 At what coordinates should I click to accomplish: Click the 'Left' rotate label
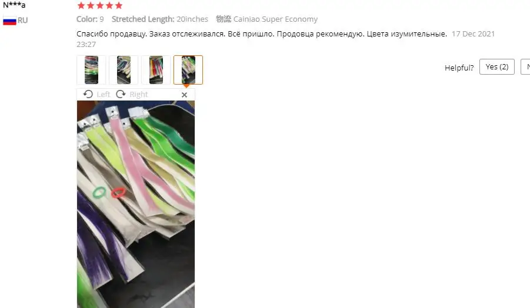104,95
